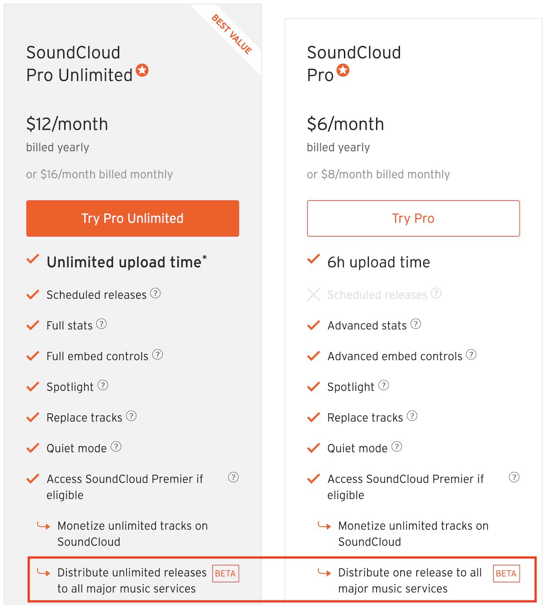547x605 pixels.
Task: Click the arrow beside Monetize unlimited tracks on SoundCloud
Action: (x=44, y=526)
